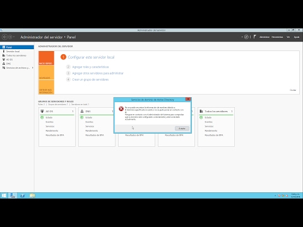Open Rendimiento in the DNS tile

(x=92, y=131)
